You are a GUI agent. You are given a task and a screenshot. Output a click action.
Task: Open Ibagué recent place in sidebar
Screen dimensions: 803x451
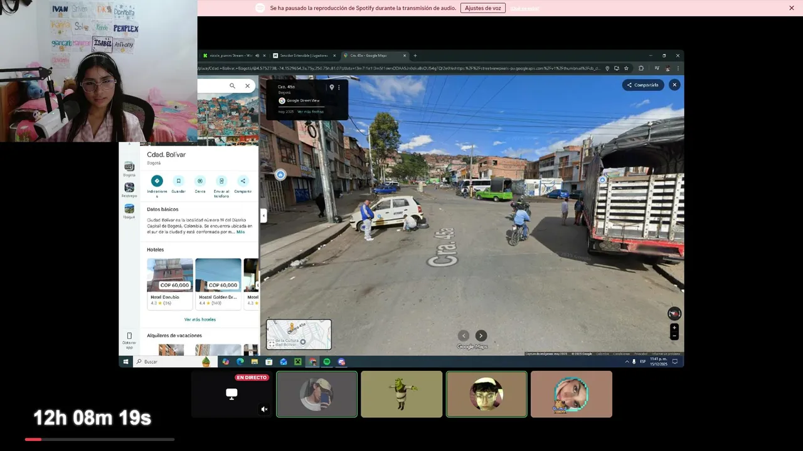[x=129, y=211]
